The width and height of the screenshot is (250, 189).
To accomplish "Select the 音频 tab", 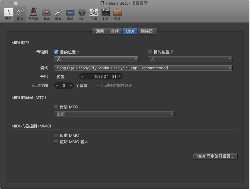I will pos(115,31).
